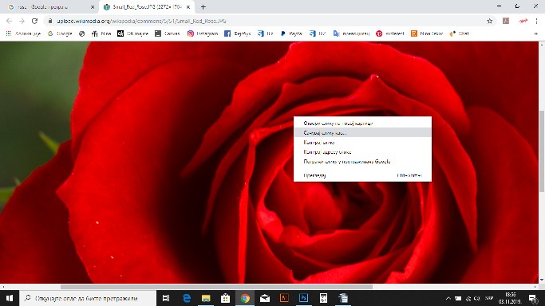Open the Google bookmark
545x306 pixels.
(x=60, y=33)
